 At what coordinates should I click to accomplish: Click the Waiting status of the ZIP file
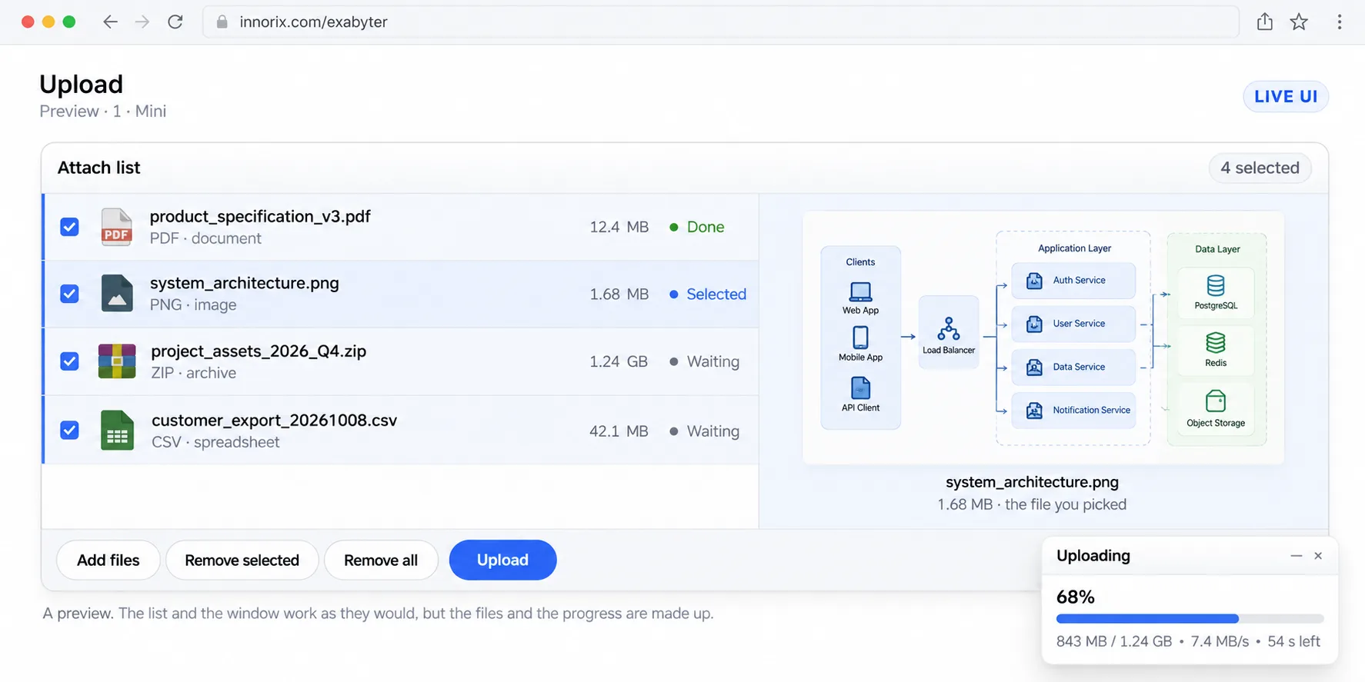tap(705, 361)
